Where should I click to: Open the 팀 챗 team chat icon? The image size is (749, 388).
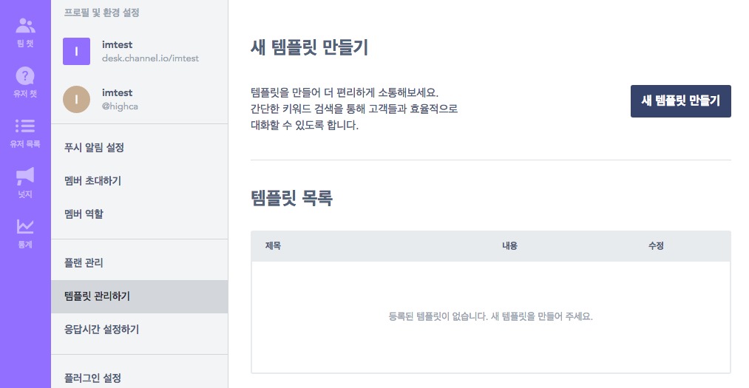point(25,25)
